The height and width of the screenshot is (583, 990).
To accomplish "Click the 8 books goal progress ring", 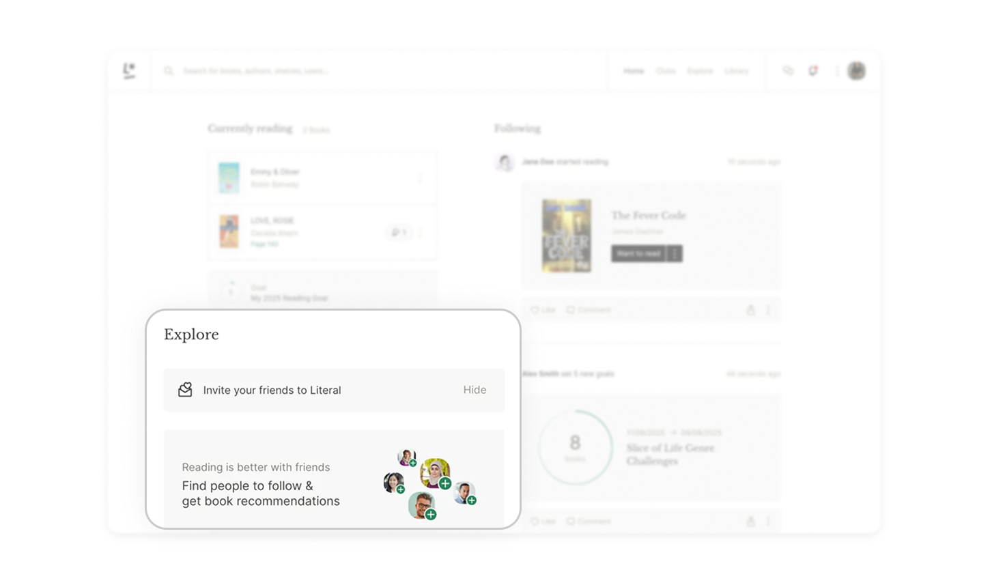I will pos(574,446).
